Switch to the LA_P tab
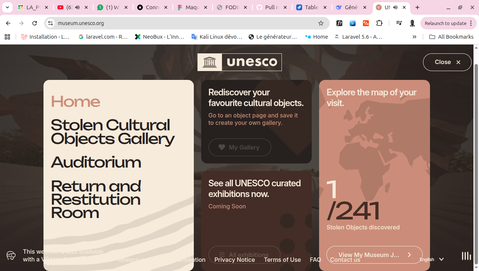The image size is (479, 271). 33,7
